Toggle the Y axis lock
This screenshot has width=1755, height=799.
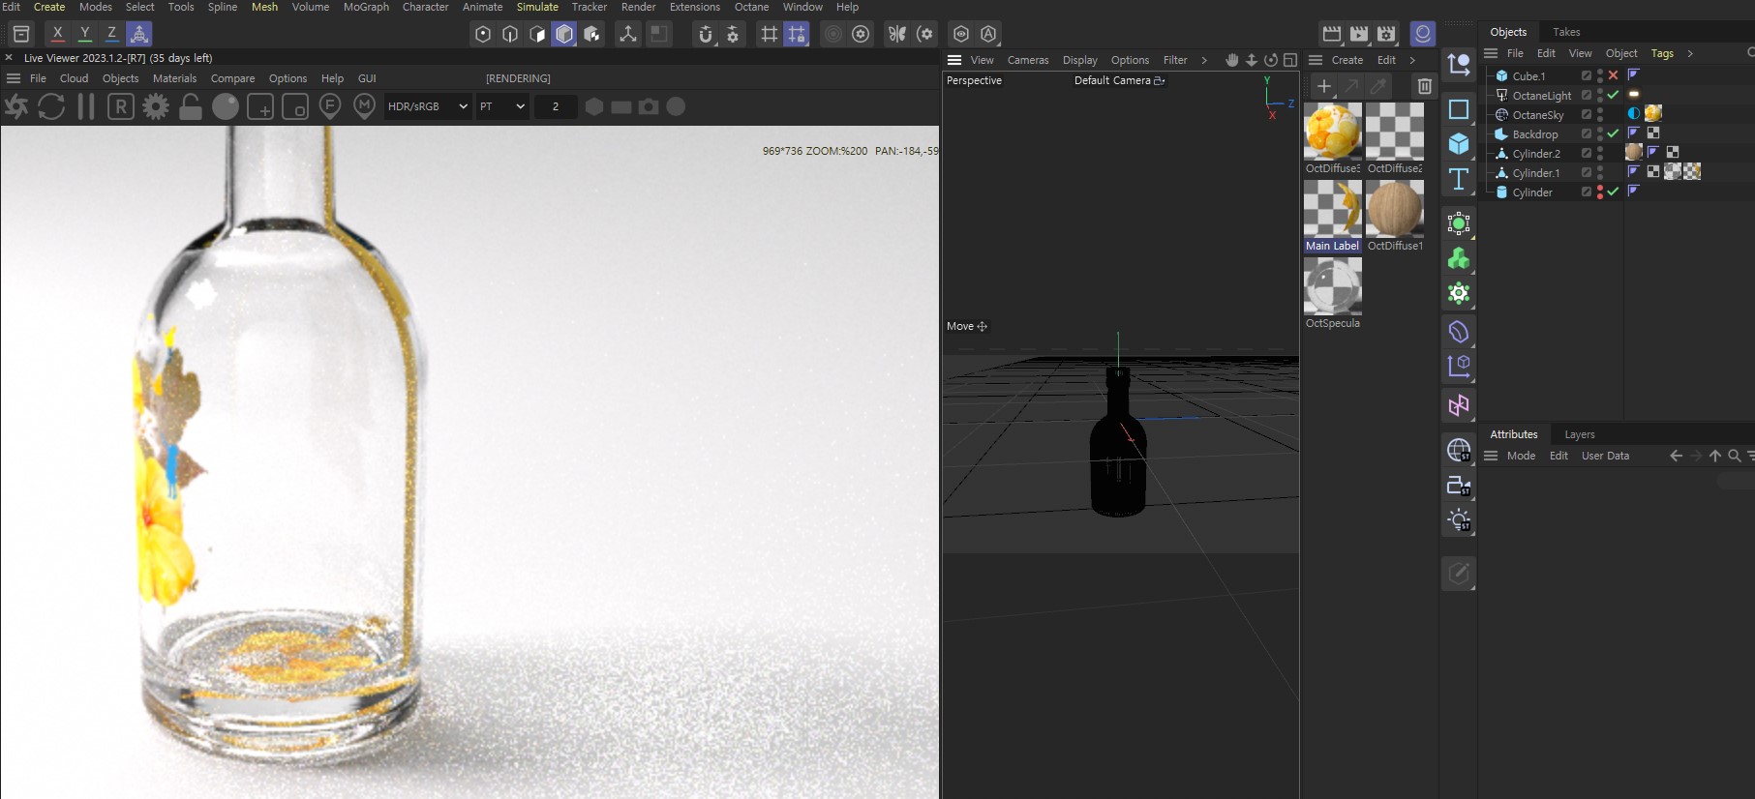coord(85,34)
